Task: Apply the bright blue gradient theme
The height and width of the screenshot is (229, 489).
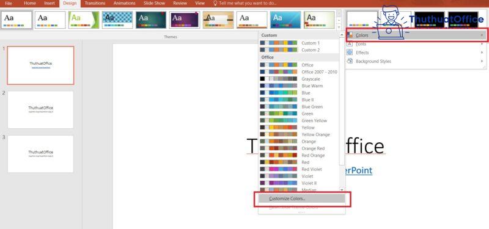Action: tap(285, 20)
